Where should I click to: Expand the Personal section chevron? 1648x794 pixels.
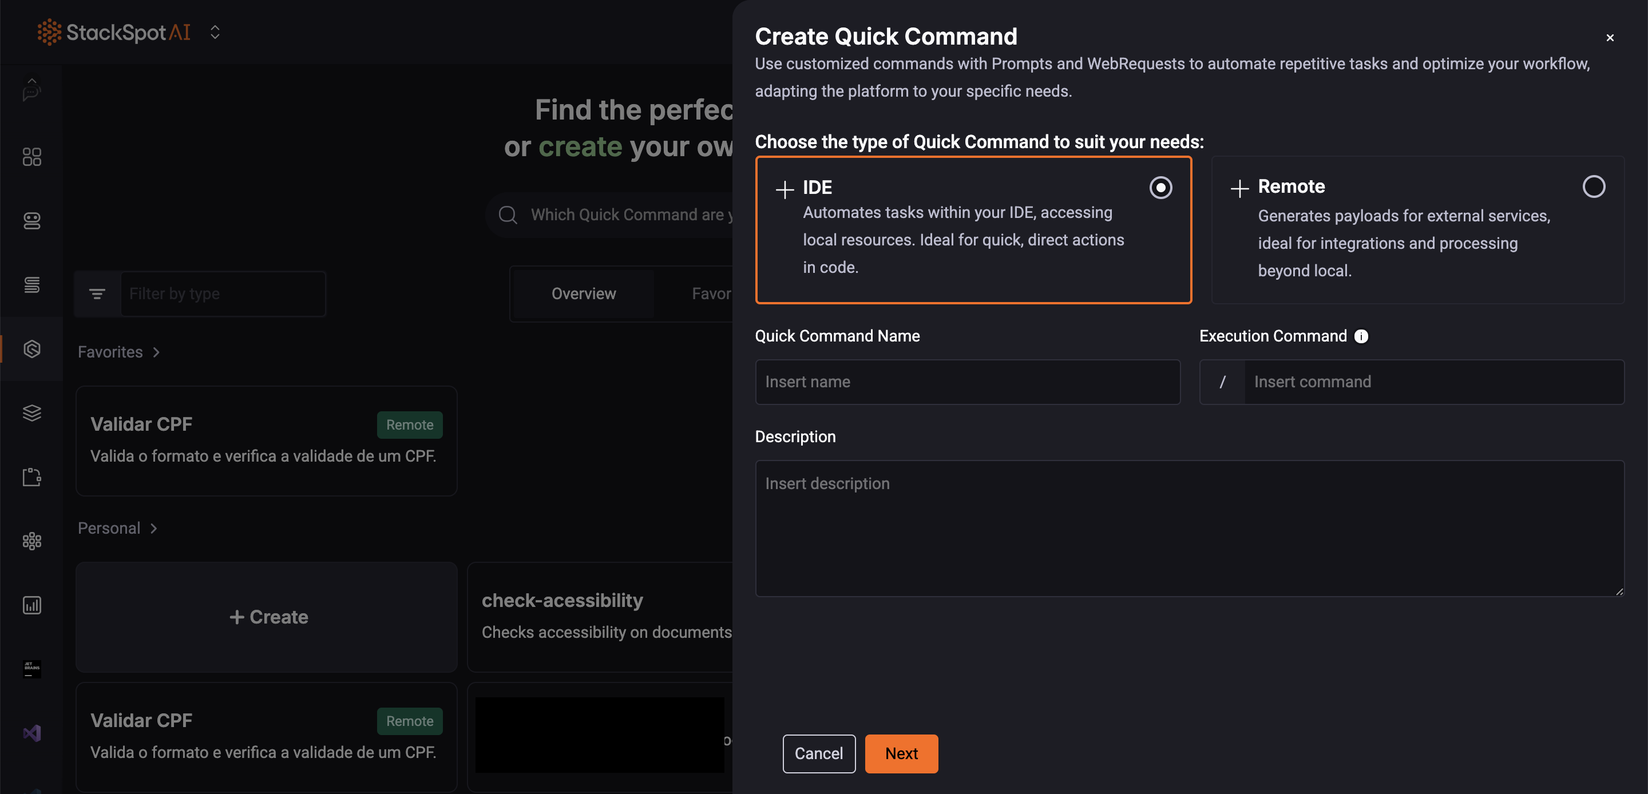153,528
